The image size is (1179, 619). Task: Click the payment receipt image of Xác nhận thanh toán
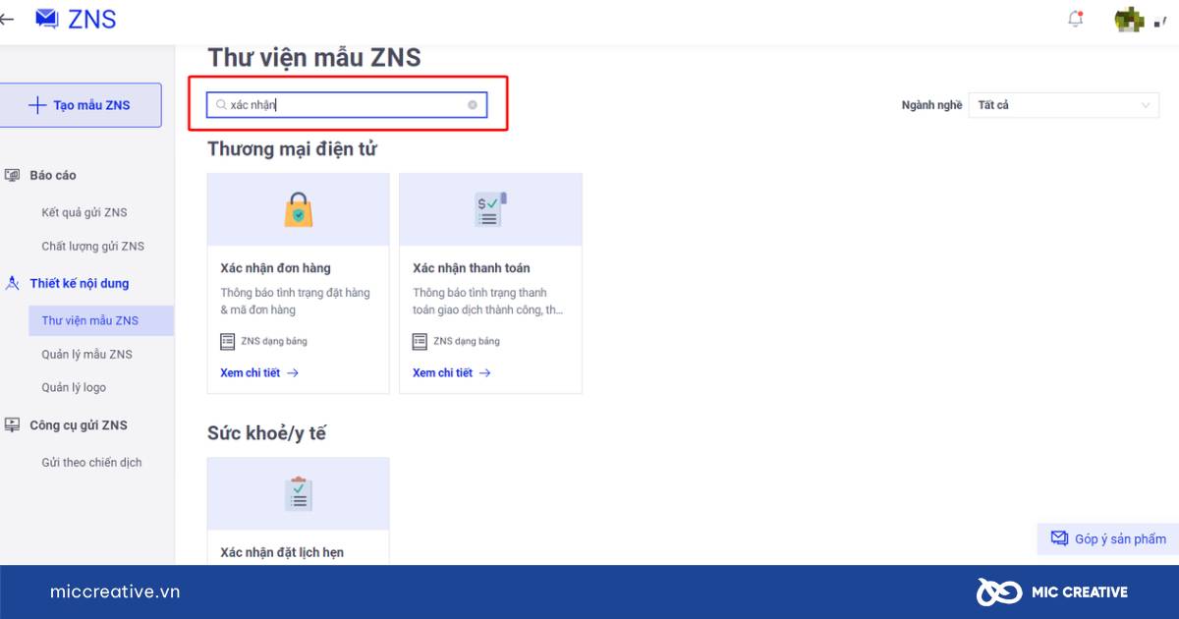click(490, 209)
